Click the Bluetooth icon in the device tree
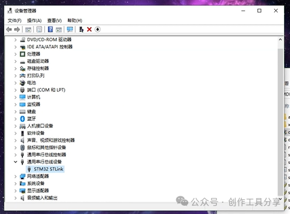This screenshot has height=214, width=290. 22,118
